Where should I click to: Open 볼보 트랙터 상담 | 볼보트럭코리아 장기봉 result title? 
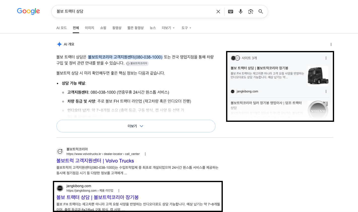(x=97, y=197)
